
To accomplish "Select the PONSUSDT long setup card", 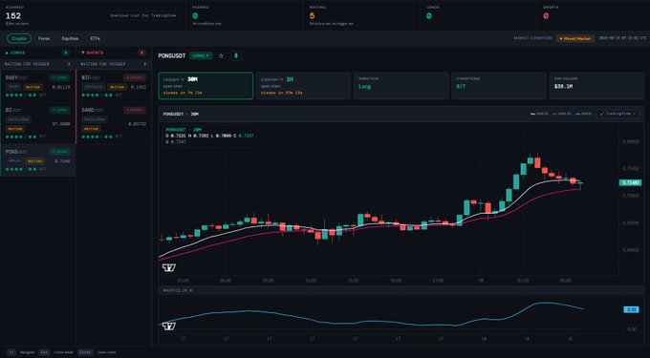I will point(37,160).
